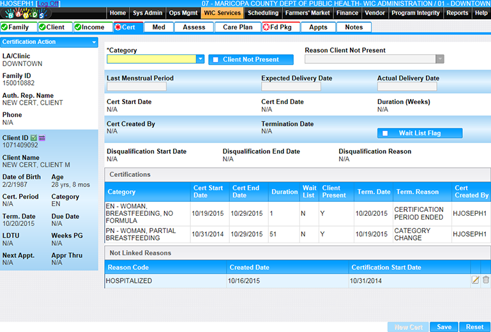Open the Program Integrity menu
This screenshot has width=491, height=332.
pos(416,13)
